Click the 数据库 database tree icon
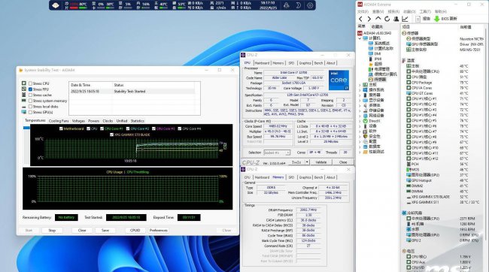 [x=365, y=147]
